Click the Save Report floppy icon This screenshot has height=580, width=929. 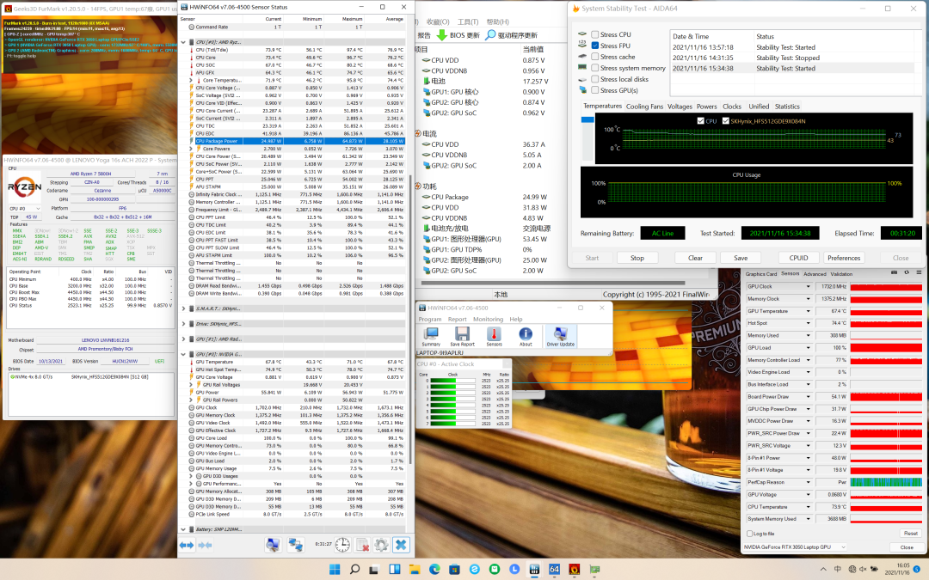[x=462, y=333]
